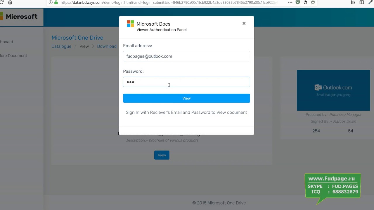Bookmark this page with star icon

[313, 2]
